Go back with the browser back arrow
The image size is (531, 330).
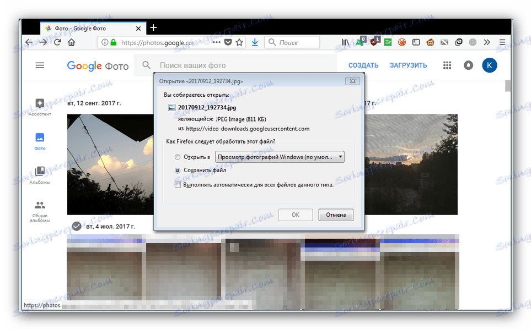pyautogui.click(x=29, y=42)
